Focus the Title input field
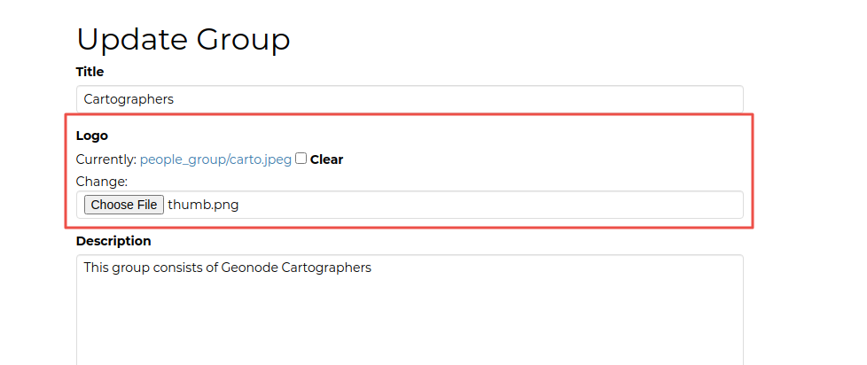The width and height of the screenshot is (867, 365). click(x=410, y=99)
